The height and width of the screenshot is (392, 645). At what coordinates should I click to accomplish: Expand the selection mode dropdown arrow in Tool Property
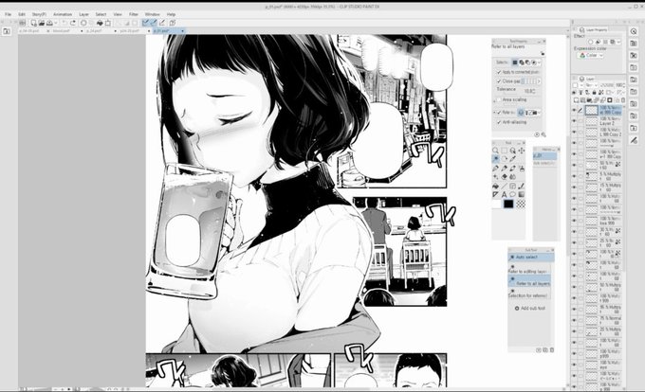539,62
